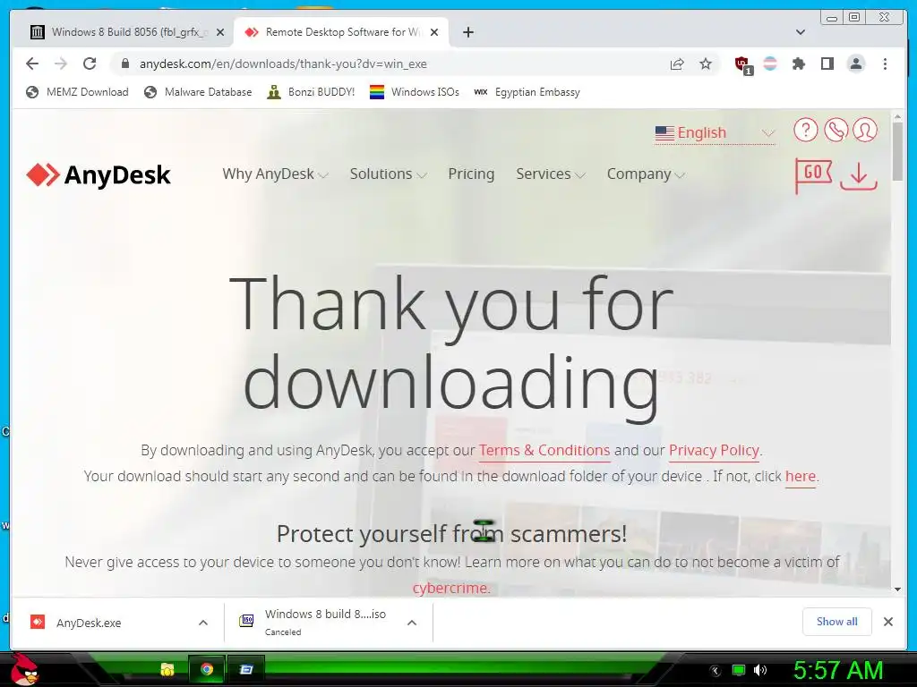Toggle the browser side panel
917x687 pixels.
point(827,64)
